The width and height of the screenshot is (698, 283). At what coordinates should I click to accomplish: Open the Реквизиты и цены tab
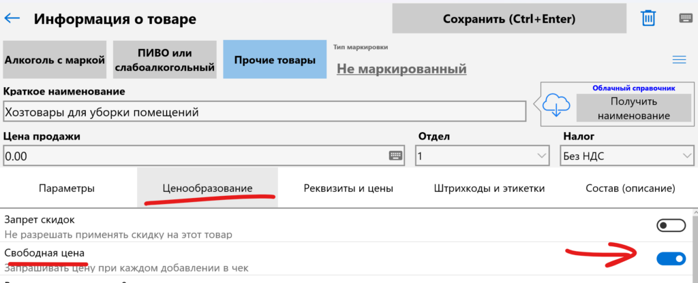click(x=348, y=188)
